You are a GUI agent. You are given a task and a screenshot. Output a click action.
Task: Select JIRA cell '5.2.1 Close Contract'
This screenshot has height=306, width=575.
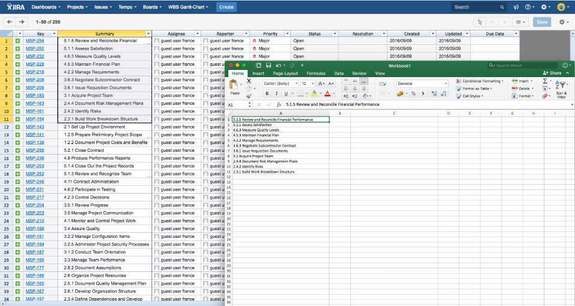(x=104, y=151)
